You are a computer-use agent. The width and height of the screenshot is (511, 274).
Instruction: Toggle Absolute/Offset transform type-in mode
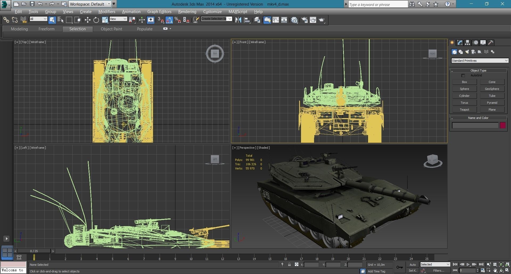[296, 265]
